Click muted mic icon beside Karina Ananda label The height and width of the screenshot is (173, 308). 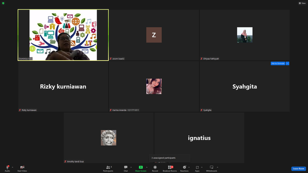click(x=111, y=110)
